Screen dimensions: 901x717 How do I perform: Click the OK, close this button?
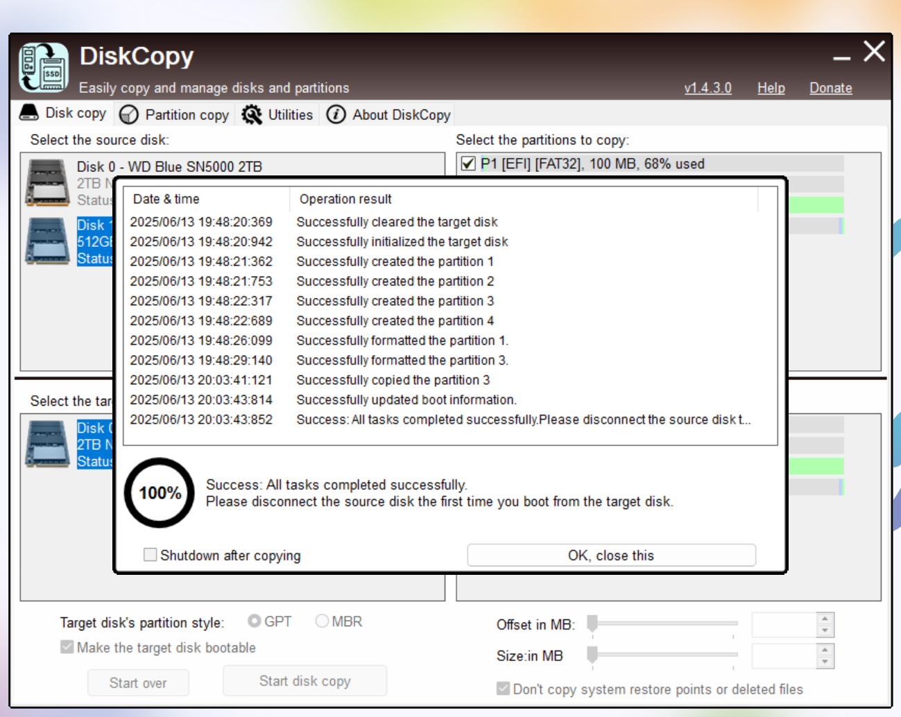coord(611,555)
